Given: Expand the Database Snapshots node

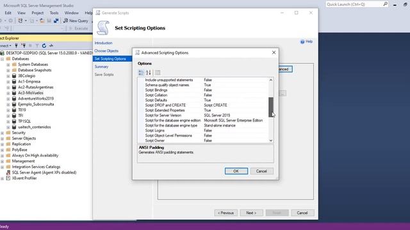Looking at the screenshot, I should tap(8, 70).
